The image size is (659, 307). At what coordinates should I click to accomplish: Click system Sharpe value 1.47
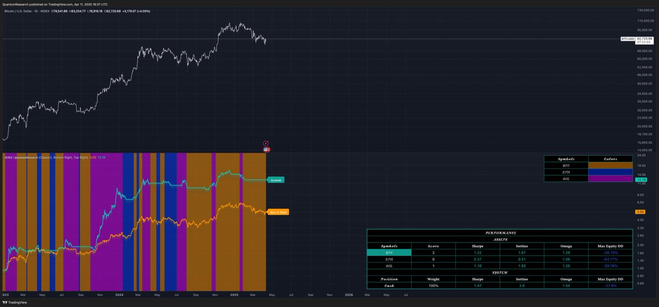tap(477, 286)
